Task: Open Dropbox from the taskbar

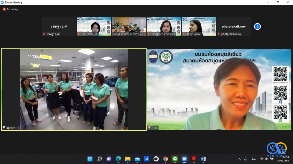Action: (x=146, y=159)
